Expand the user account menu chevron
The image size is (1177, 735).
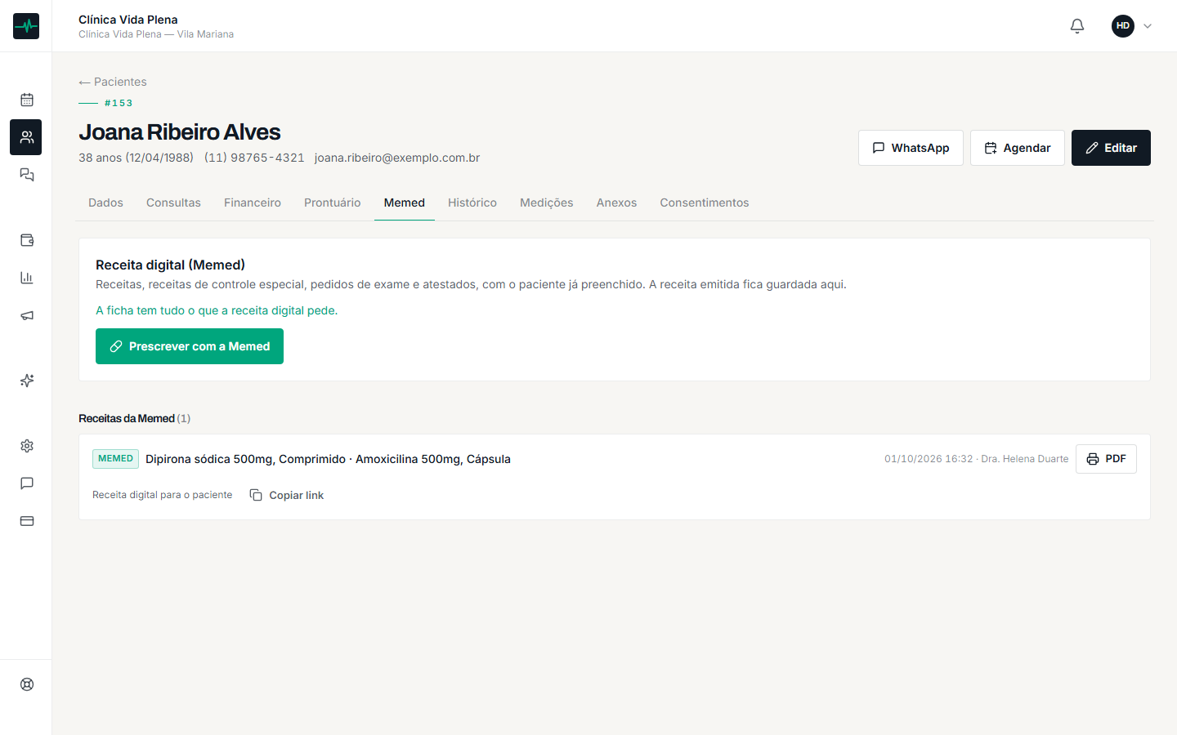1148,26
